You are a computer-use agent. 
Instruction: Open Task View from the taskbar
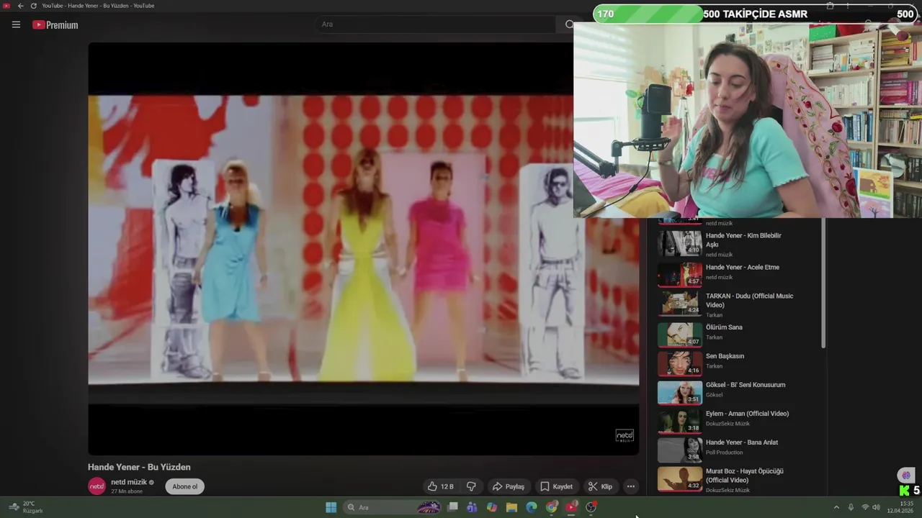pyautogui.click(x=452, y=507)
